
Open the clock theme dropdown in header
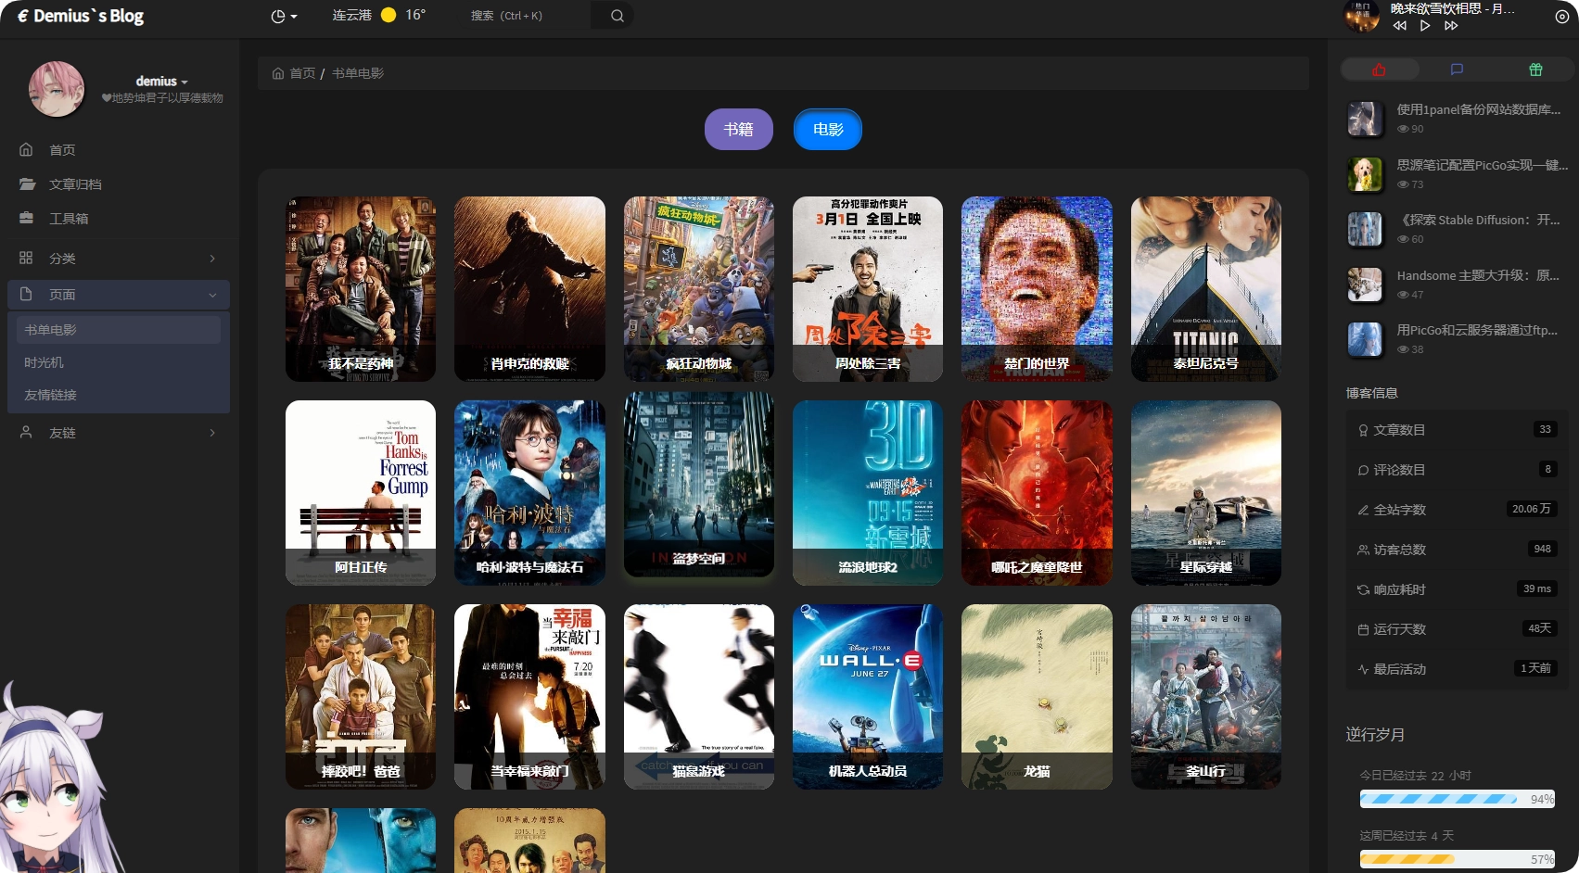(x=283, y=17)
